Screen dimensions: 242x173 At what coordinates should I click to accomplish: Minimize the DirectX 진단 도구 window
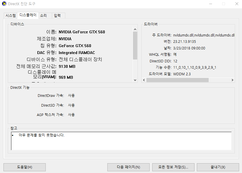tap(211, 4)
